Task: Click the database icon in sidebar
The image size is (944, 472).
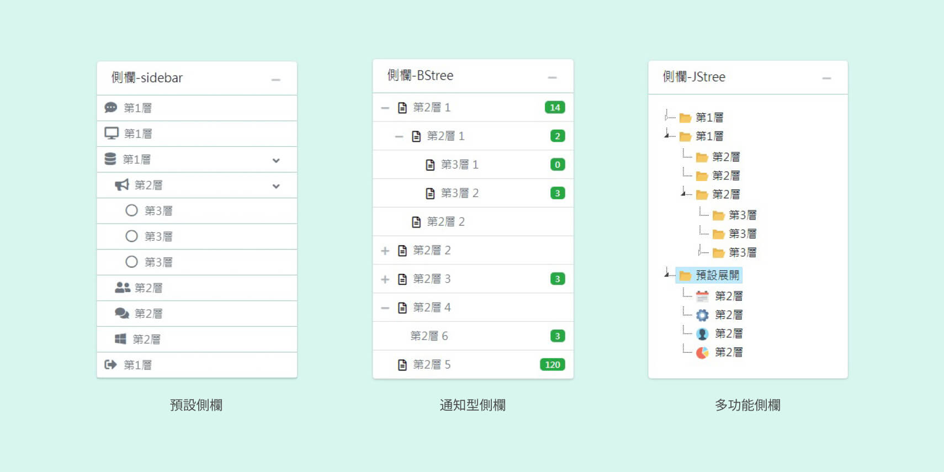Action: click(x=110, y=159)
